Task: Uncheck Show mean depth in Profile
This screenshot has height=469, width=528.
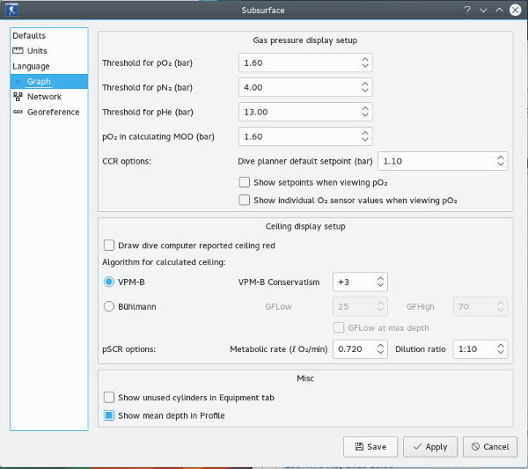Action: (109, 415)
